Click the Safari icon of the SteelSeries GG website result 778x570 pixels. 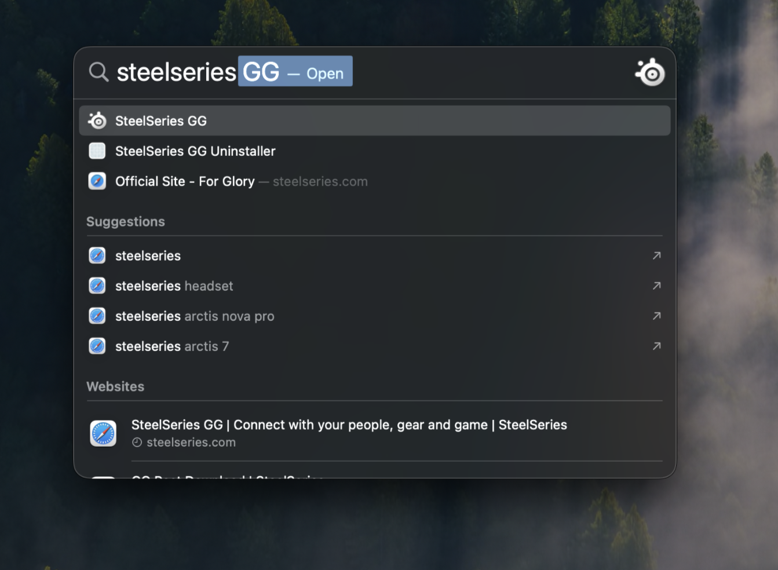pos(103,433)
